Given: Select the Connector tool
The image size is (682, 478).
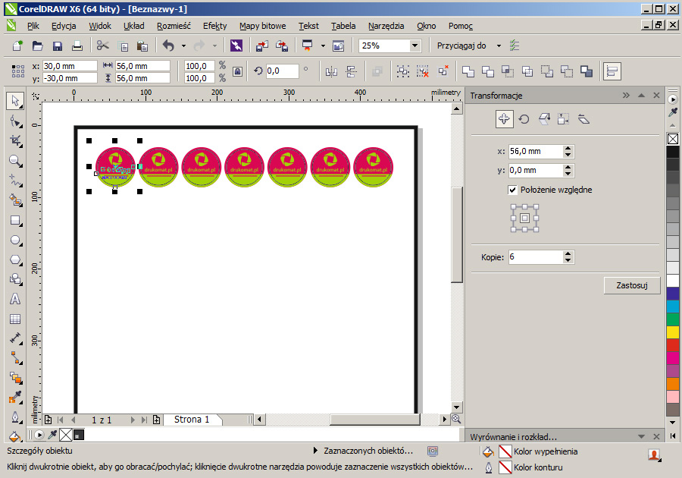Looking at the screenshot, I should 16,358.
